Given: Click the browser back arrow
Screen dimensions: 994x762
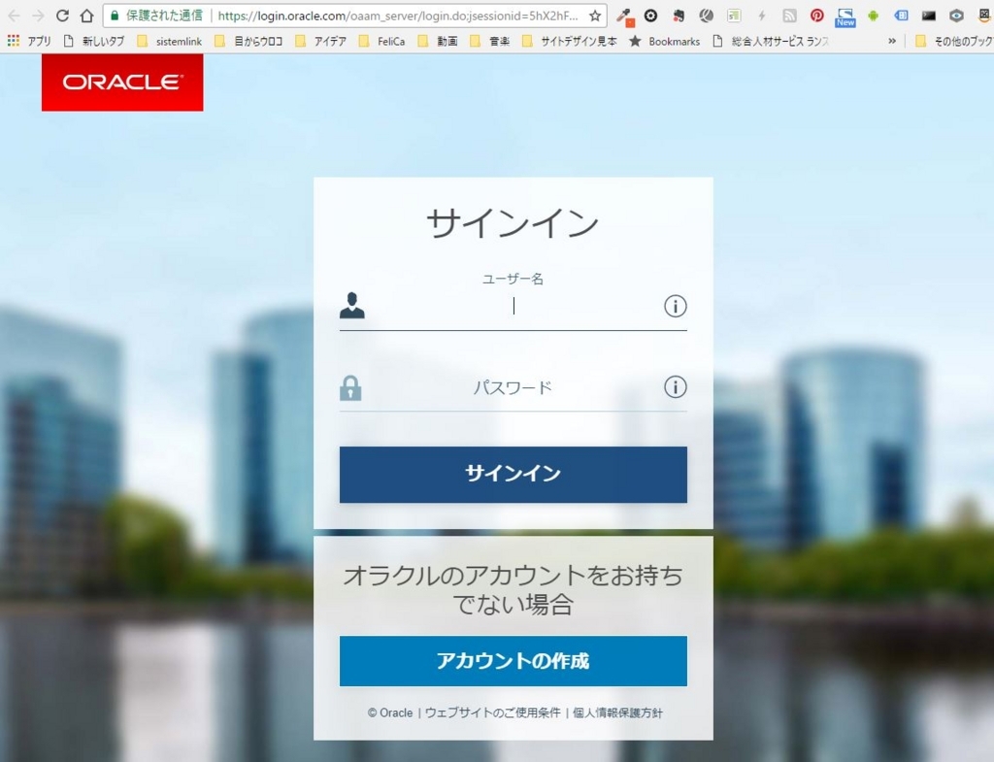Looking at the screenshot, I should (14, 16).
